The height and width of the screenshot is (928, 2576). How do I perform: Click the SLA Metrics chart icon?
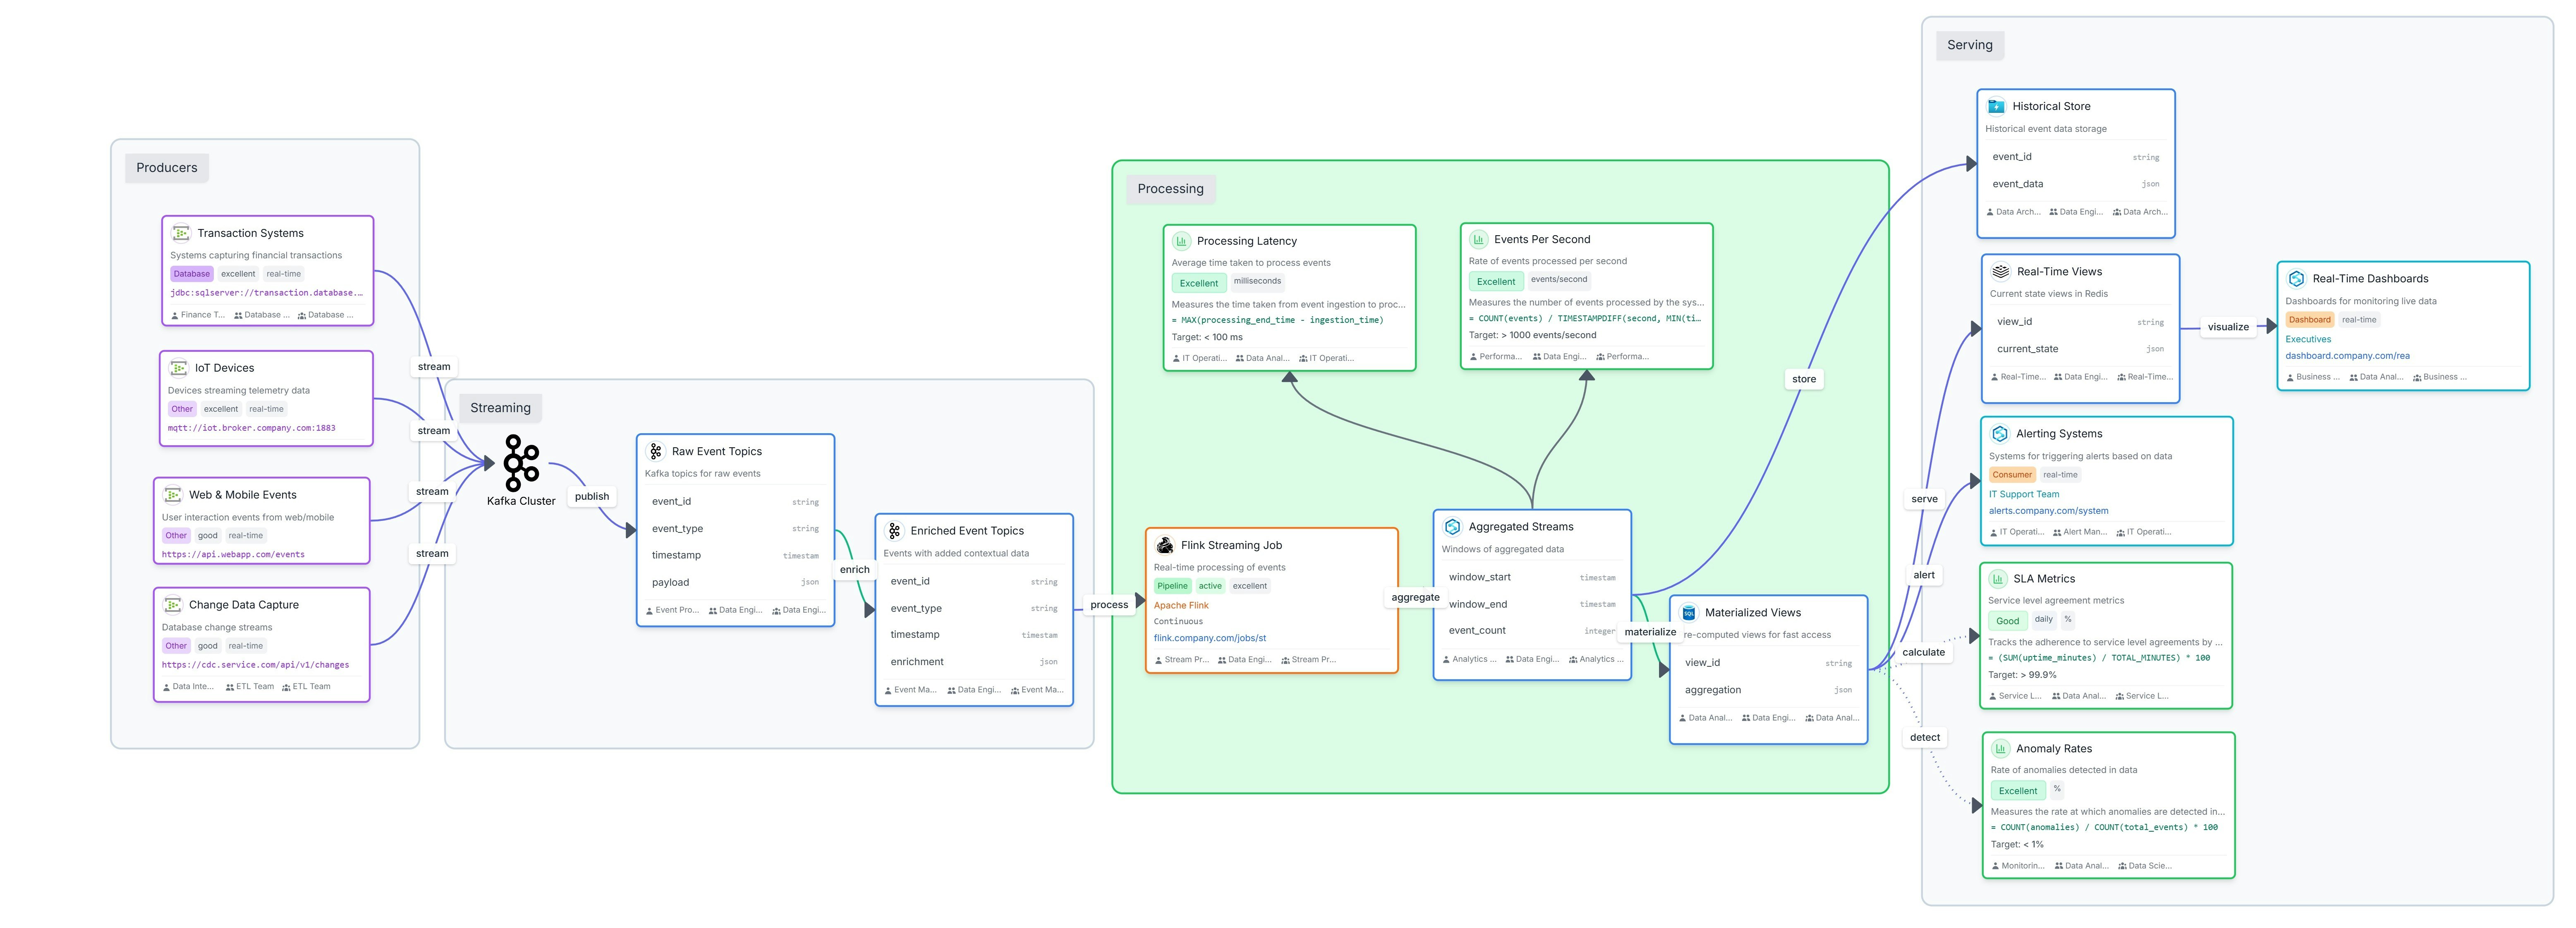(1998, 578)
